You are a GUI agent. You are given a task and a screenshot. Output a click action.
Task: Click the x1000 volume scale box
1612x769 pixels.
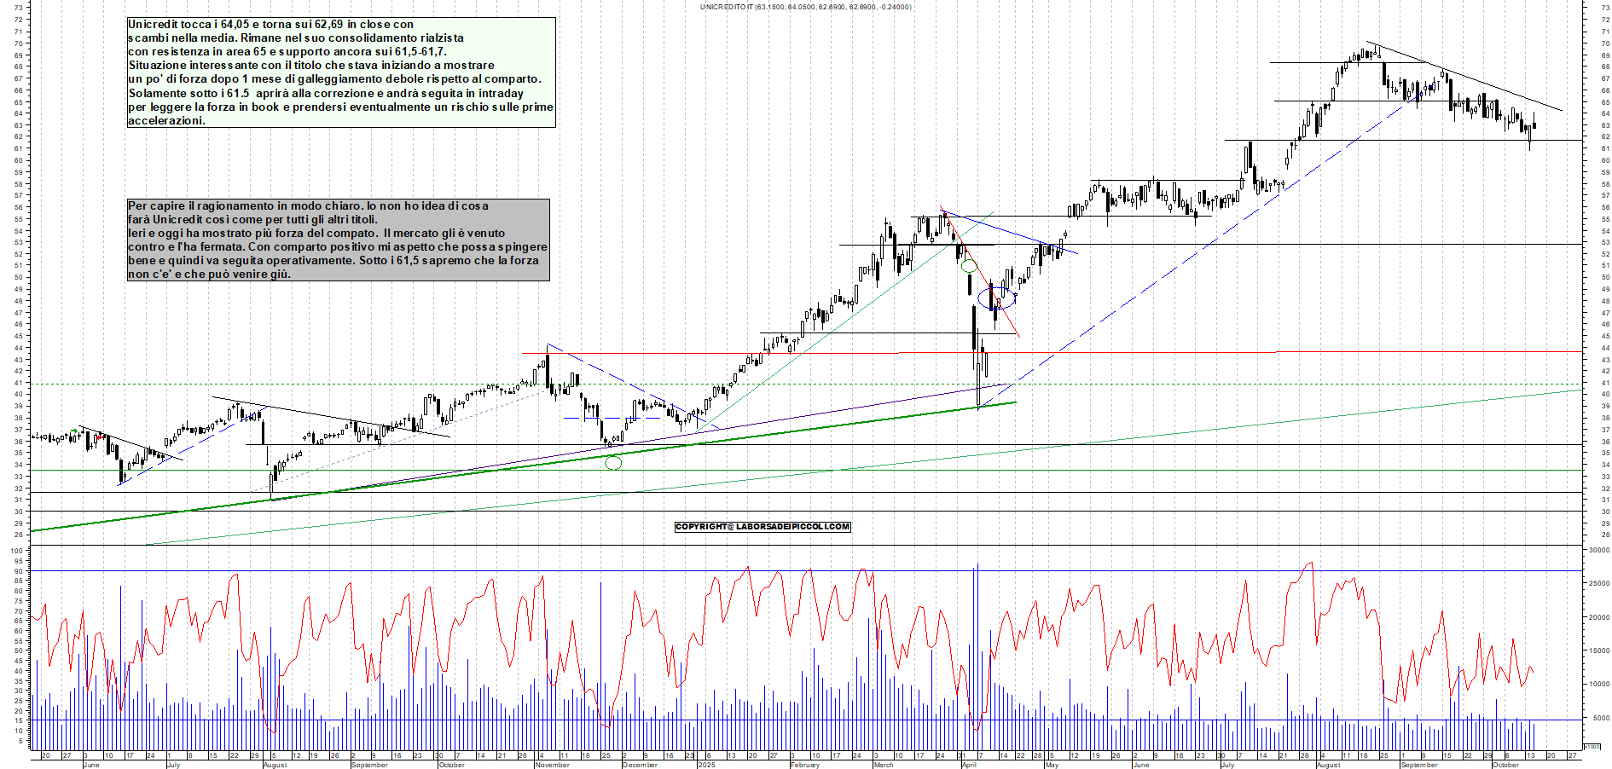coord(1592,746)
